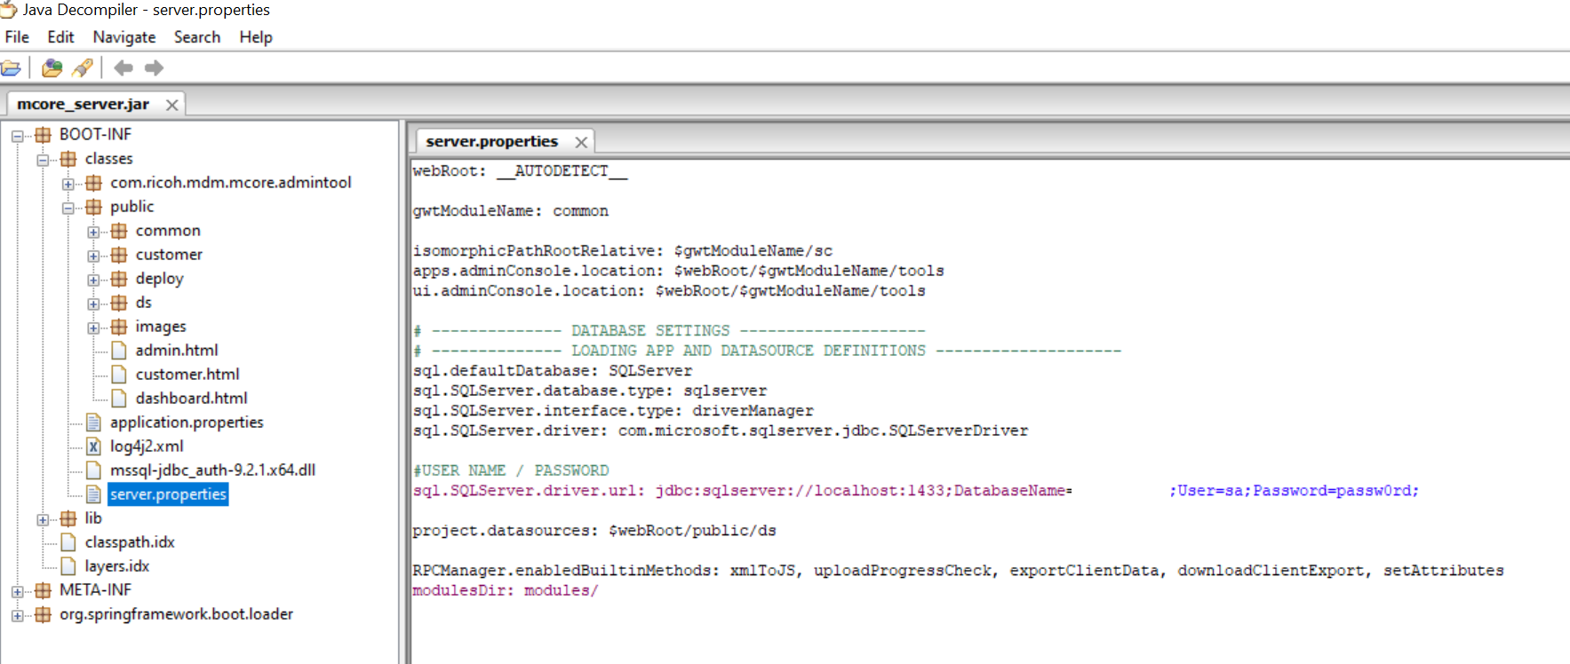The width and height of the screenshot is (1570, 664).
Task: Click the Open Type toolbar icon
Action: tap(52, 67)
